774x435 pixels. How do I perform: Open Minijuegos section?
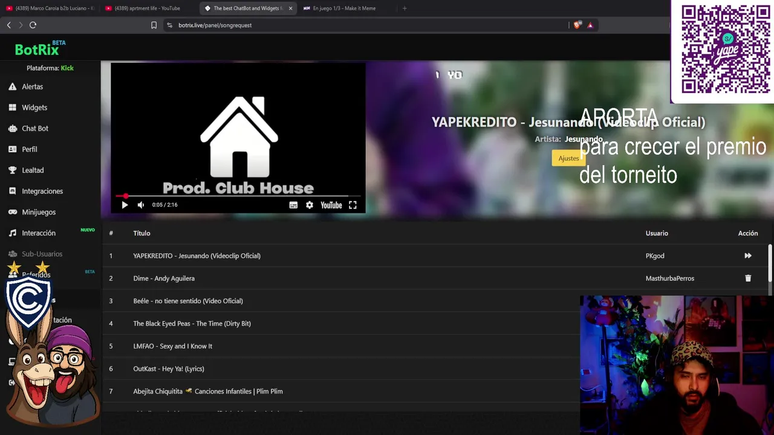(x=39, y=212)
